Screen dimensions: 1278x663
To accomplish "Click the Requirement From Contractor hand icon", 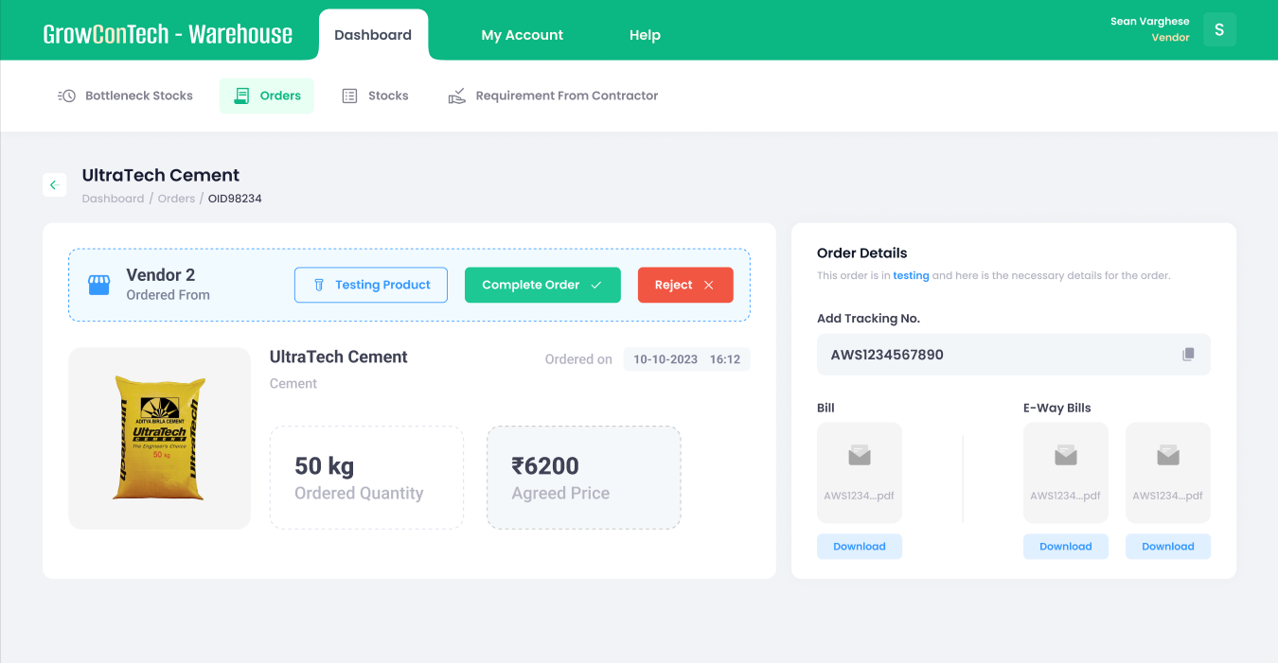I will [x=457, y=96].
